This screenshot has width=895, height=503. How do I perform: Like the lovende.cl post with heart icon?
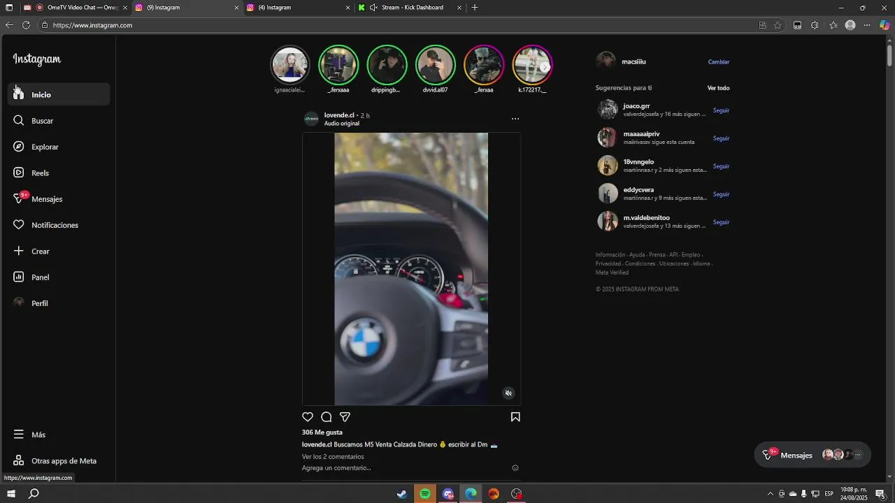[x=308, y=417]
